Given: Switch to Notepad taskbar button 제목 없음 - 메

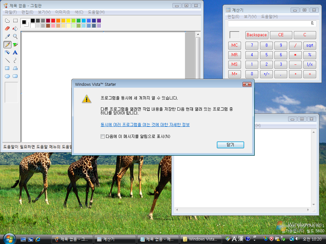Looking at the screenshot, I should (x=158, y=239).
